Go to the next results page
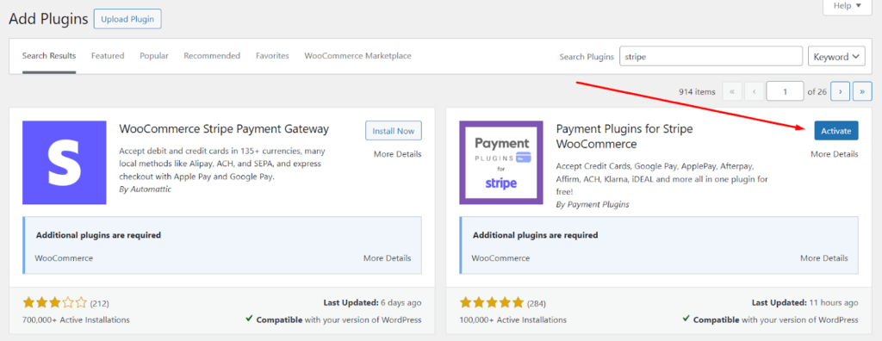 coord(841,91)
